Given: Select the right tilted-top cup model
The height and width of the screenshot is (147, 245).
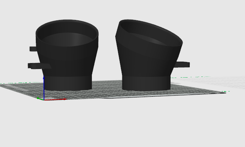Looking at the screenshot, I should (147, 61).
